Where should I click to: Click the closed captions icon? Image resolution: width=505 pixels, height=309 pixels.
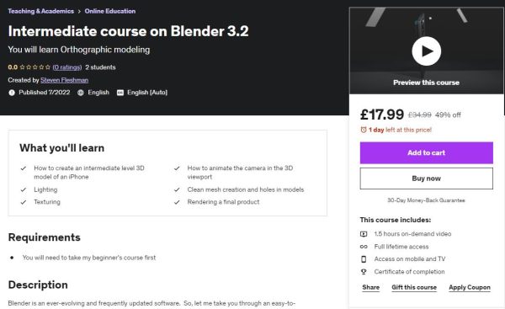[120, 93]
